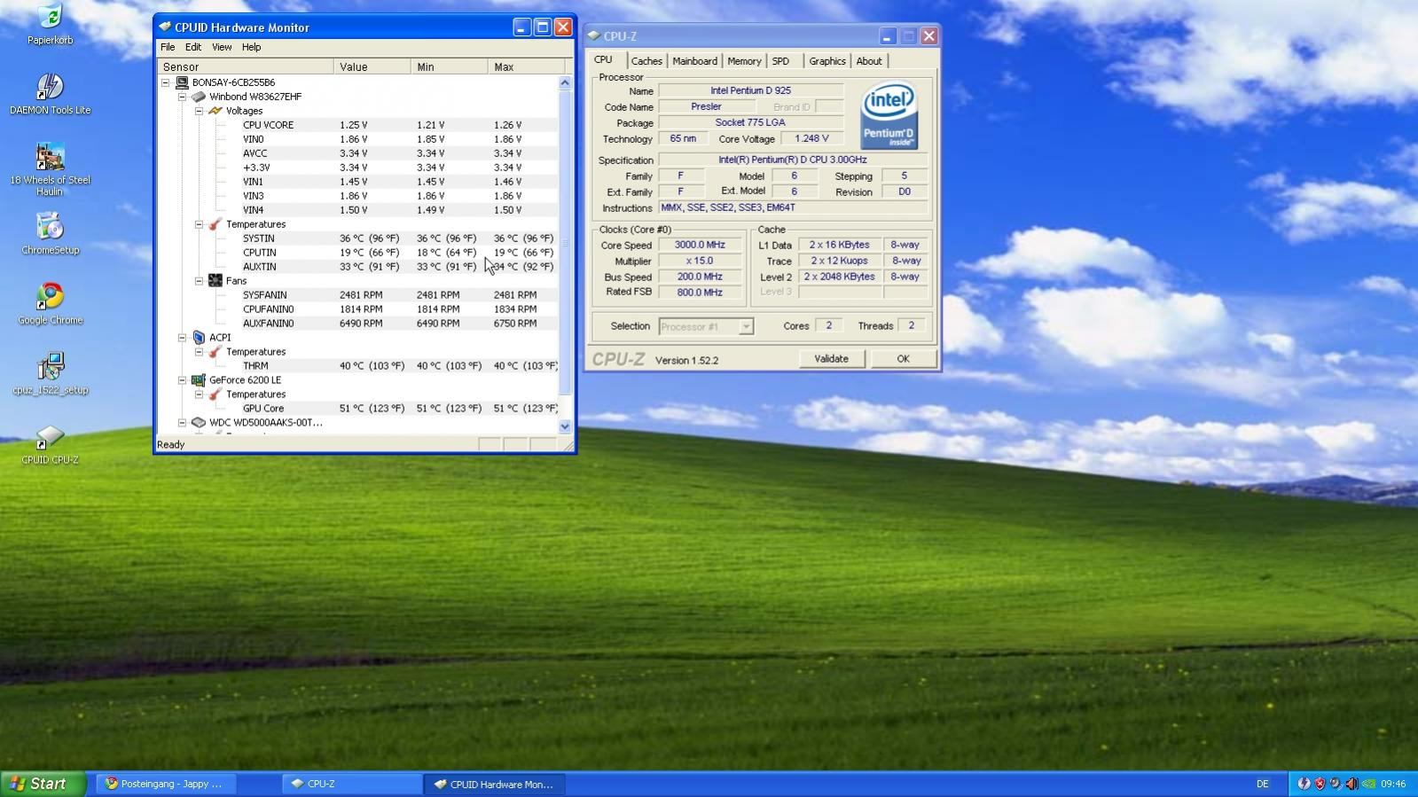Select the DAEMON Tools Lite desktop icon
The image size is (1418, 797).
click(x=51, y=87)
